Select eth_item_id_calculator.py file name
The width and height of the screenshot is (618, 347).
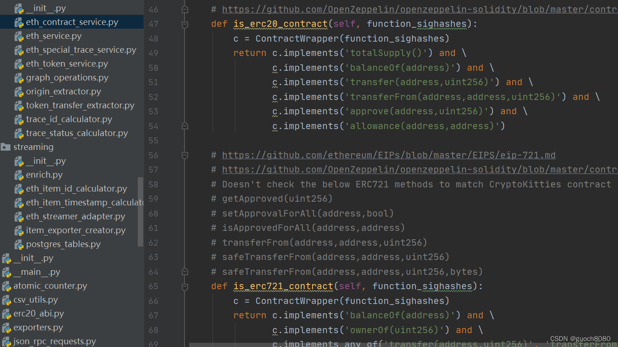pyautogui.click(x=76, y=189)
